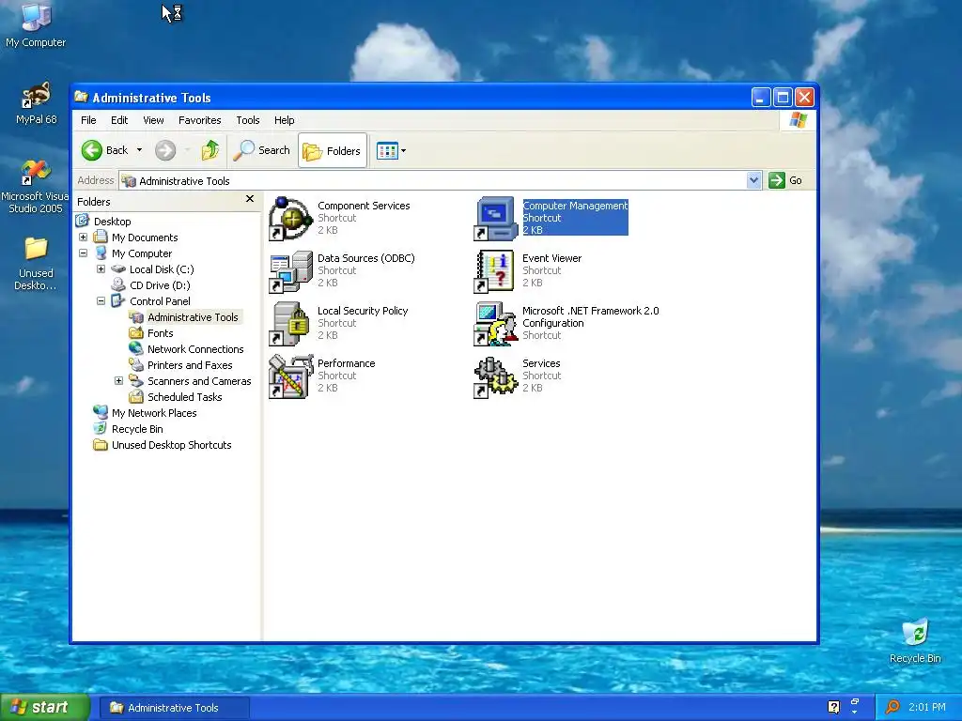962x721 pixels.
Task: Open the Edit menu
Action: 119,120
